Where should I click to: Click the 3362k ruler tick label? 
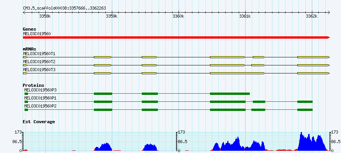[x=311, y=16]
